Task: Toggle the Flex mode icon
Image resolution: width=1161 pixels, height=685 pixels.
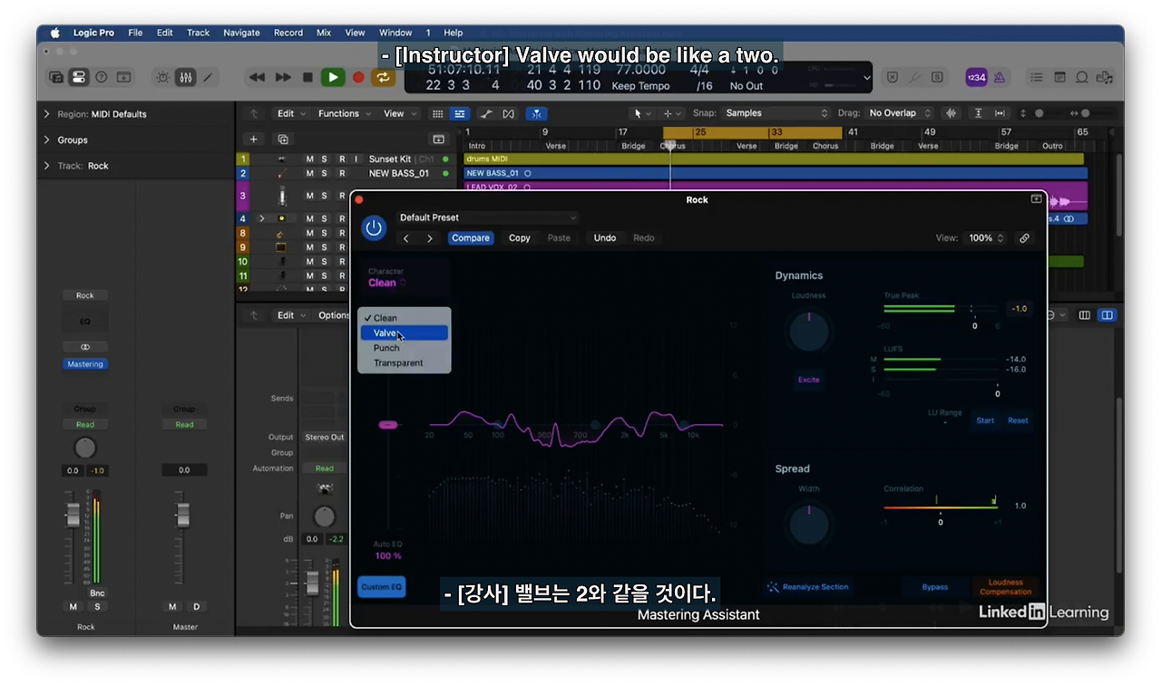Action: (x=508, y=113)
